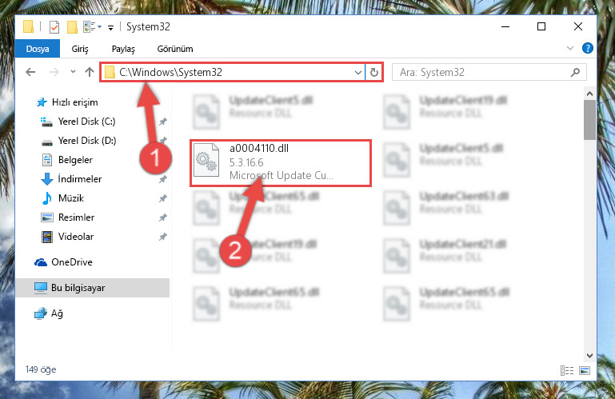Click the Videolar film strip icon
Screen dimensions: 615x399
(46, 237)
